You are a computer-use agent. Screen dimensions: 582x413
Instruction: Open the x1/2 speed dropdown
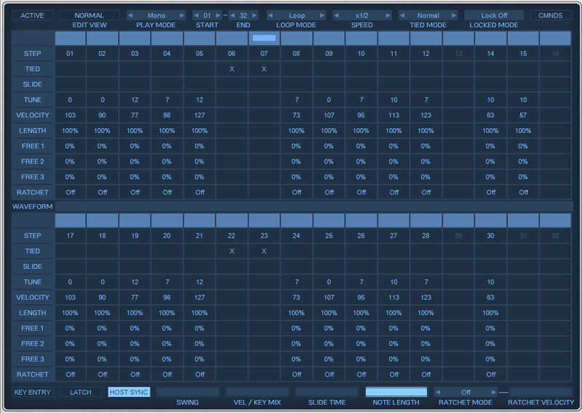pos(362,15)
